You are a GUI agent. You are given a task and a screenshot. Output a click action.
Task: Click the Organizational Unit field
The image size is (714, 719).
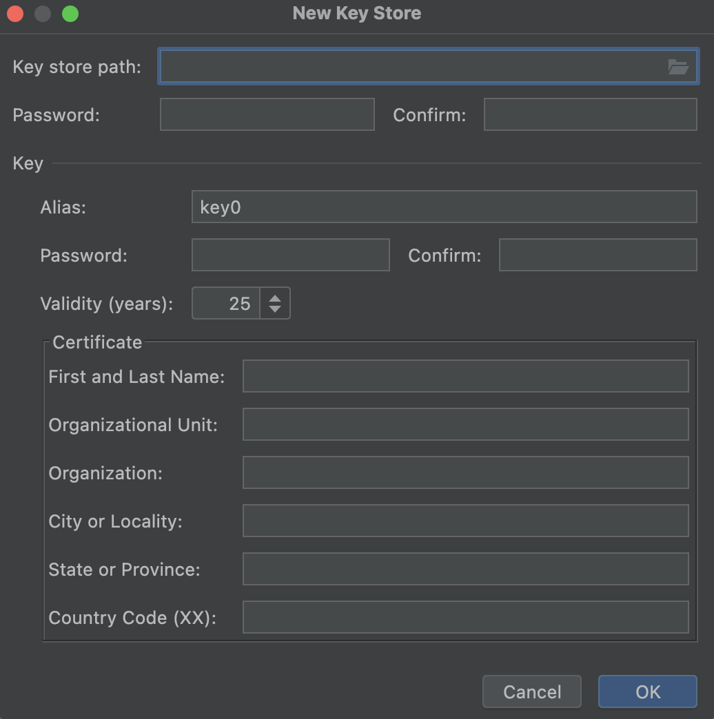pyautogui.click(x=465, y=424)
